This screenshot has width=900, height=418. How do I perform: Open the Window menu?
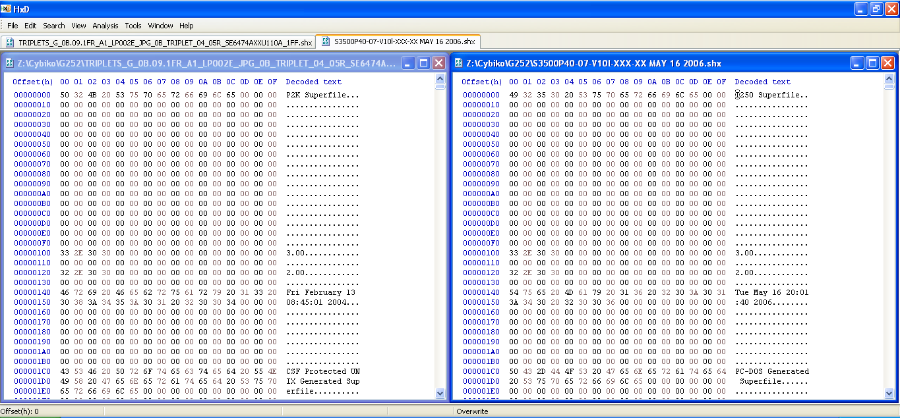[x=160, y=26]
